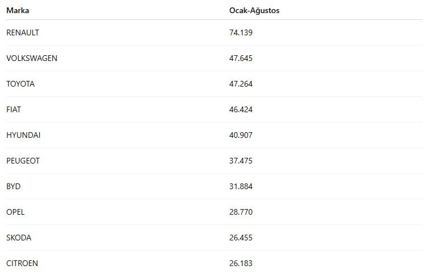
Task: Select the RENAULT brand cell
Action: coord(23,32)
